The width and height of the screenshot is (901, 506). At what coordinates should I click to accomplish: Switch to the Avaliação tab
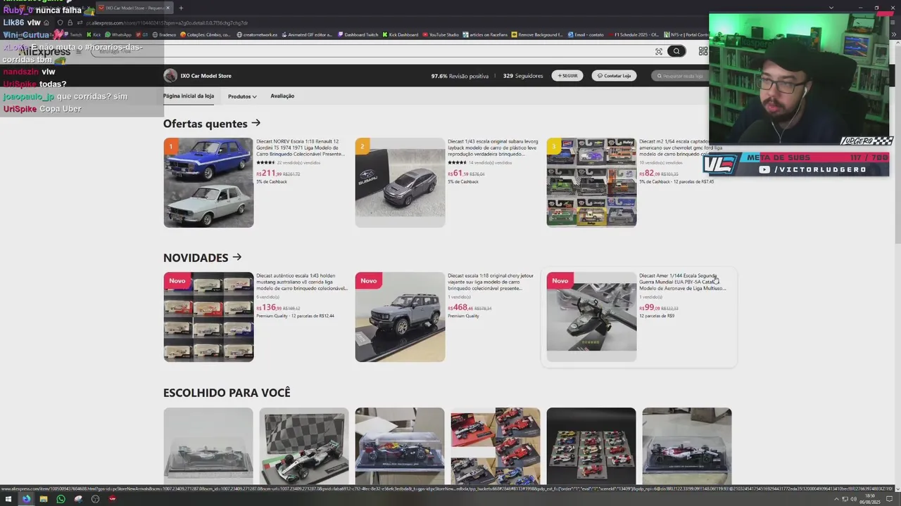[x=282, y=96]
